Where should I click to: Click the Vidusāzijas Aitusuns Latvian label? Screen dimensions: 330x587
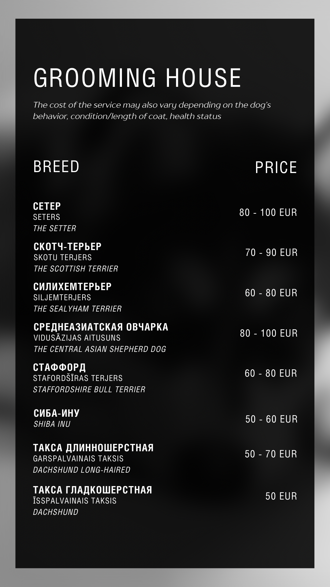(77, 338)
